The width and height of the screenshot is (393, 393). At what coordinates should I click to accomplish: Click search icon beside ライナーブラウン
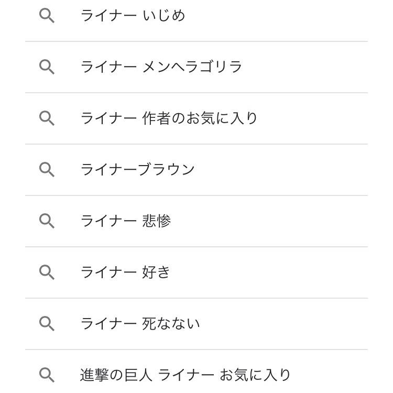point(47,170)
